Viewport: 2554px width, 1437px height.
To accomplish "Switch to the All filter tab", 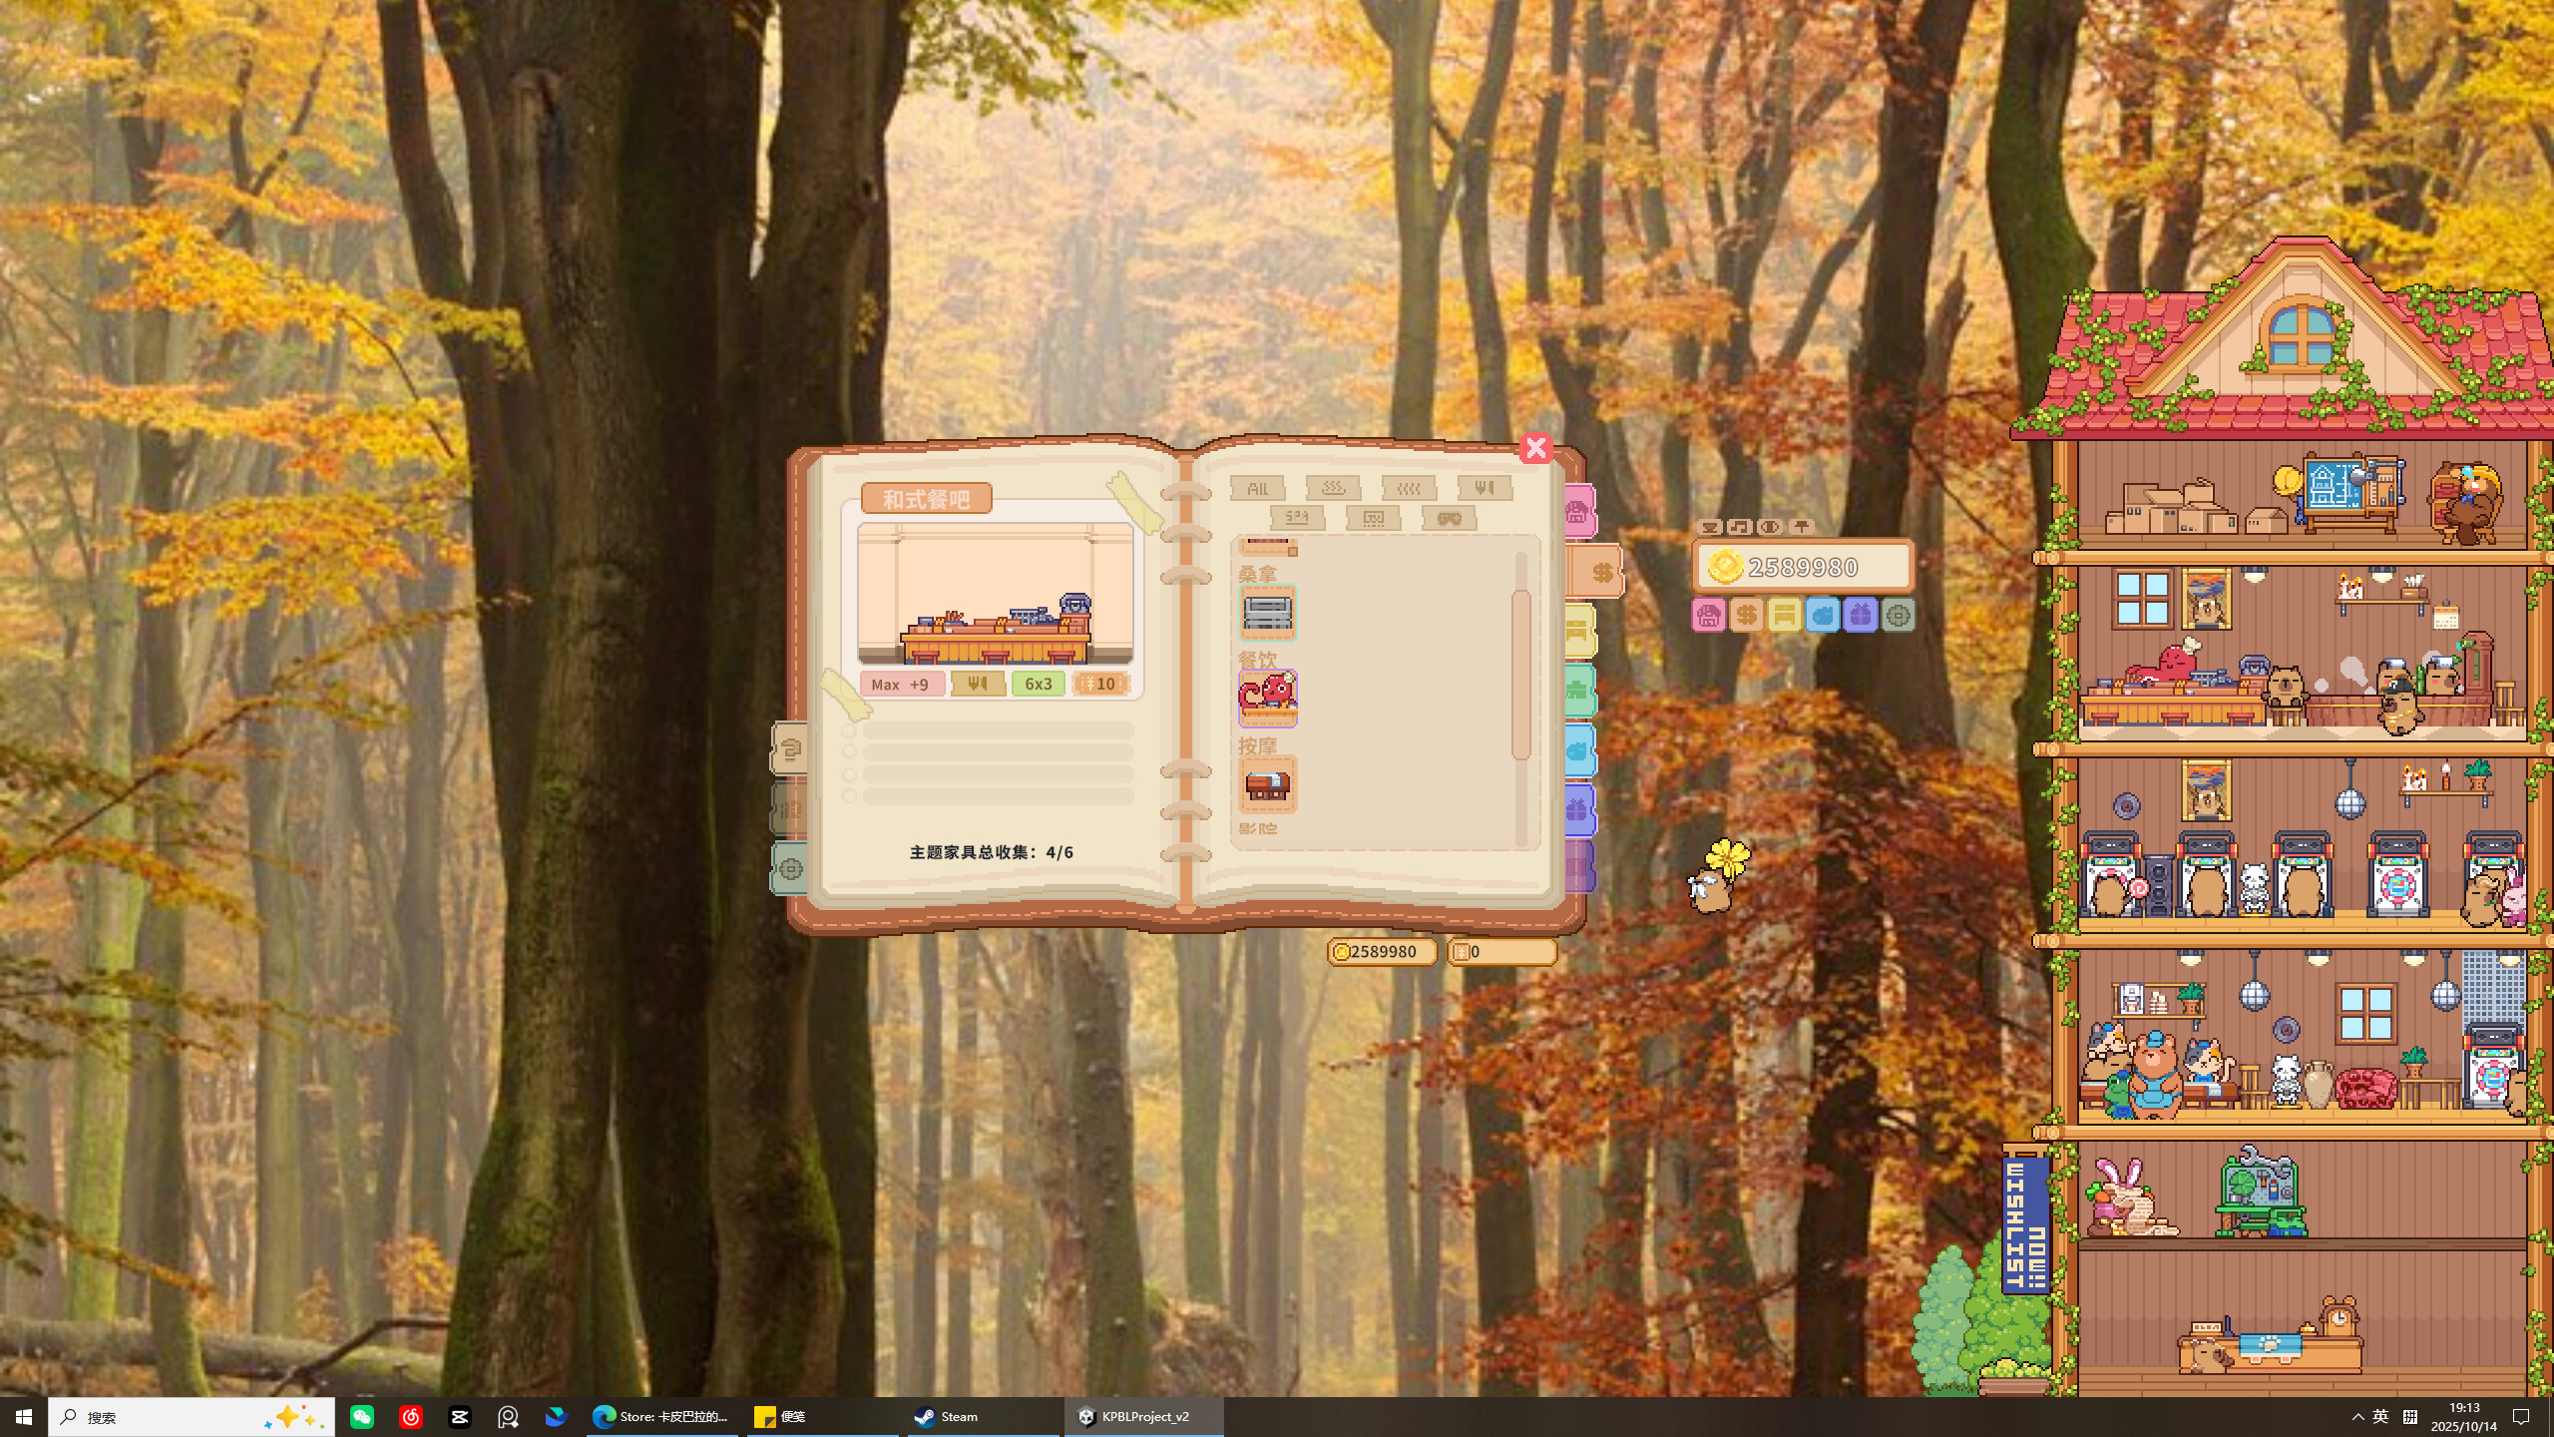I will (x=1257, y=488).
